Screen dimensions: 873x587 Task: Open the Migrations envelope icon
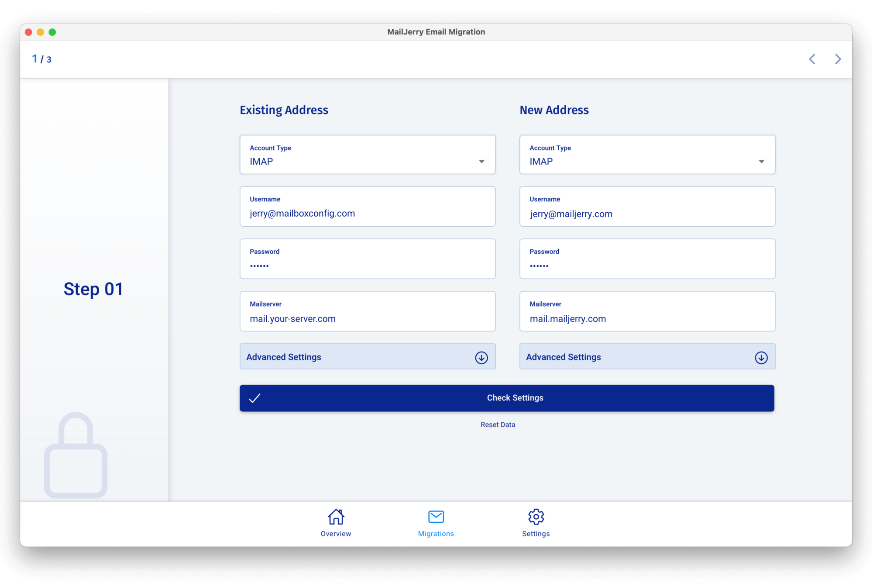click(x=436, y=517)
